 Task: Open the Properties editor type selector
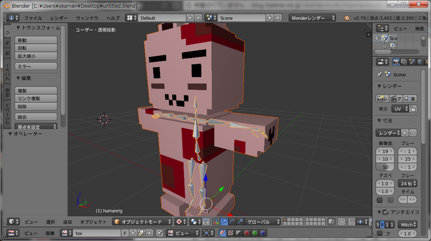(382, 62)
